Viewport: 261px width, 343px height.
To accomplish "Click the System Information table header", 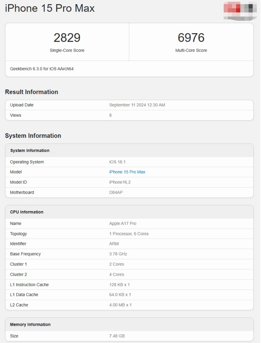I will [x=30, y=151].
